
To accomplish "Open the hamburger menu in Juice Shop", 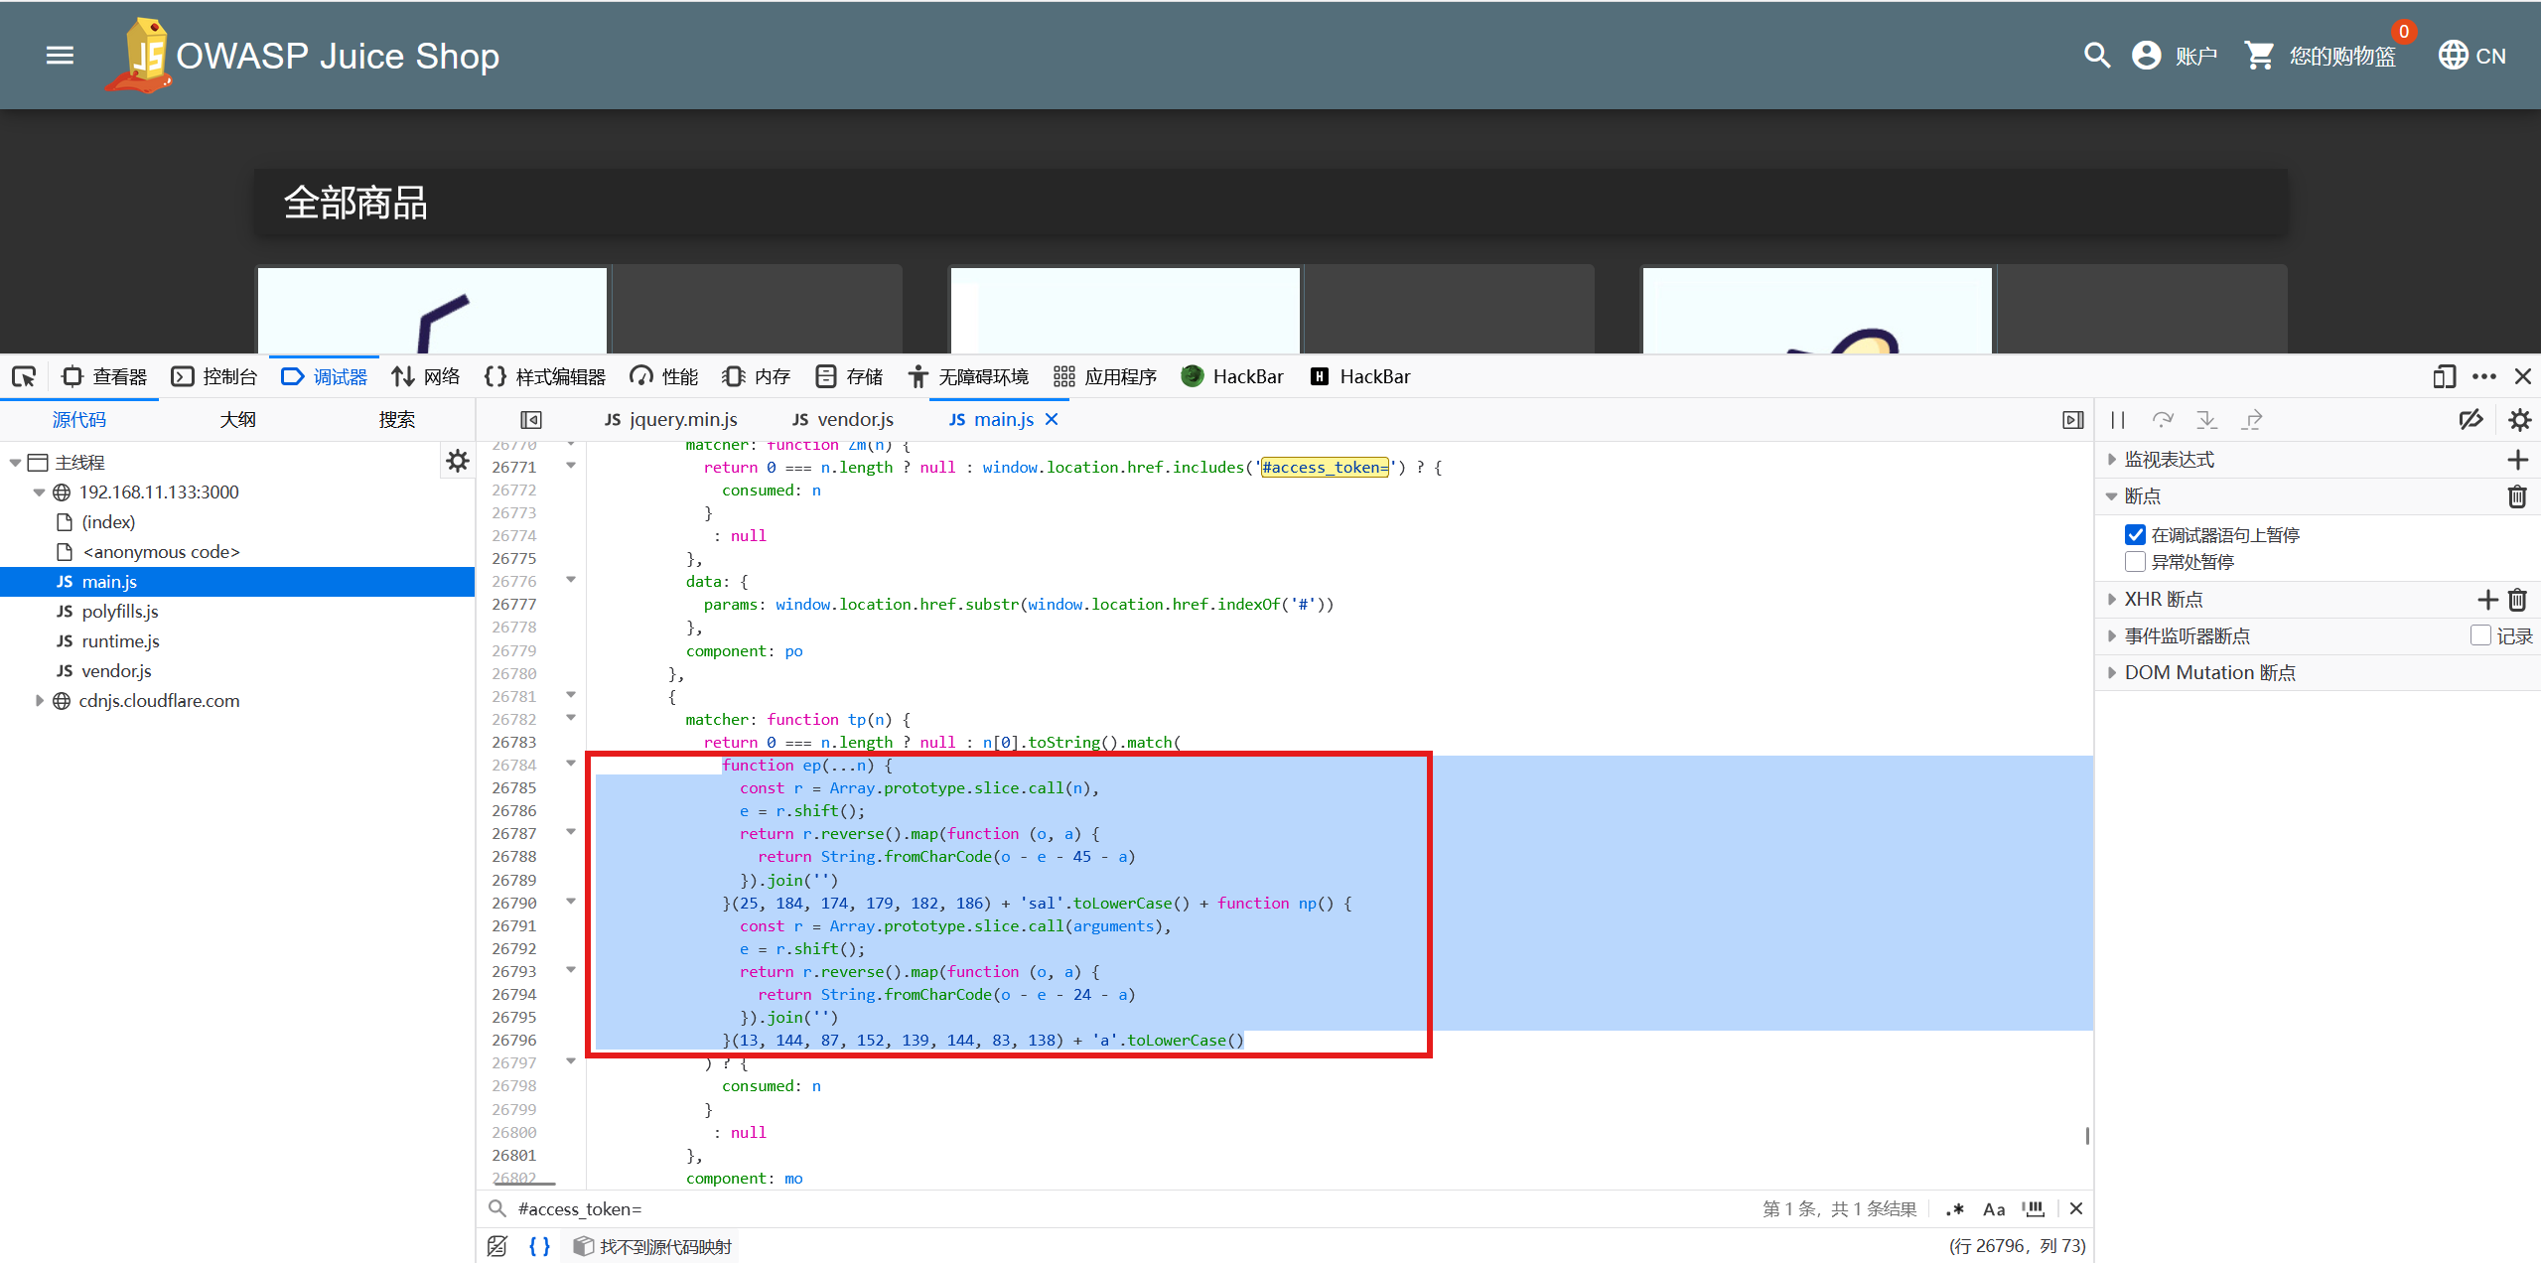I will [x=60, y=56].
